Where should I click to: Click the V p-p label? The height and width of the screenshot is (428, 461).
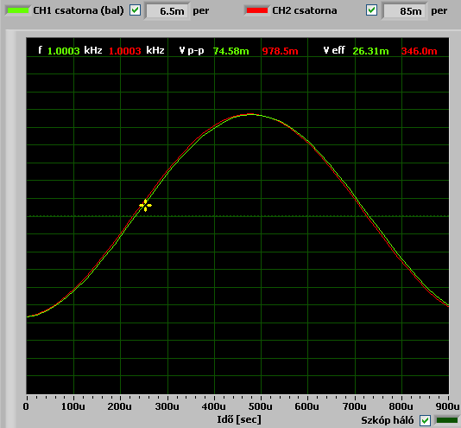pyautogui.click(x=192, y=51)
